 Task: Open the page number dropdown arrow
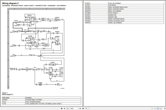point(78,108)
